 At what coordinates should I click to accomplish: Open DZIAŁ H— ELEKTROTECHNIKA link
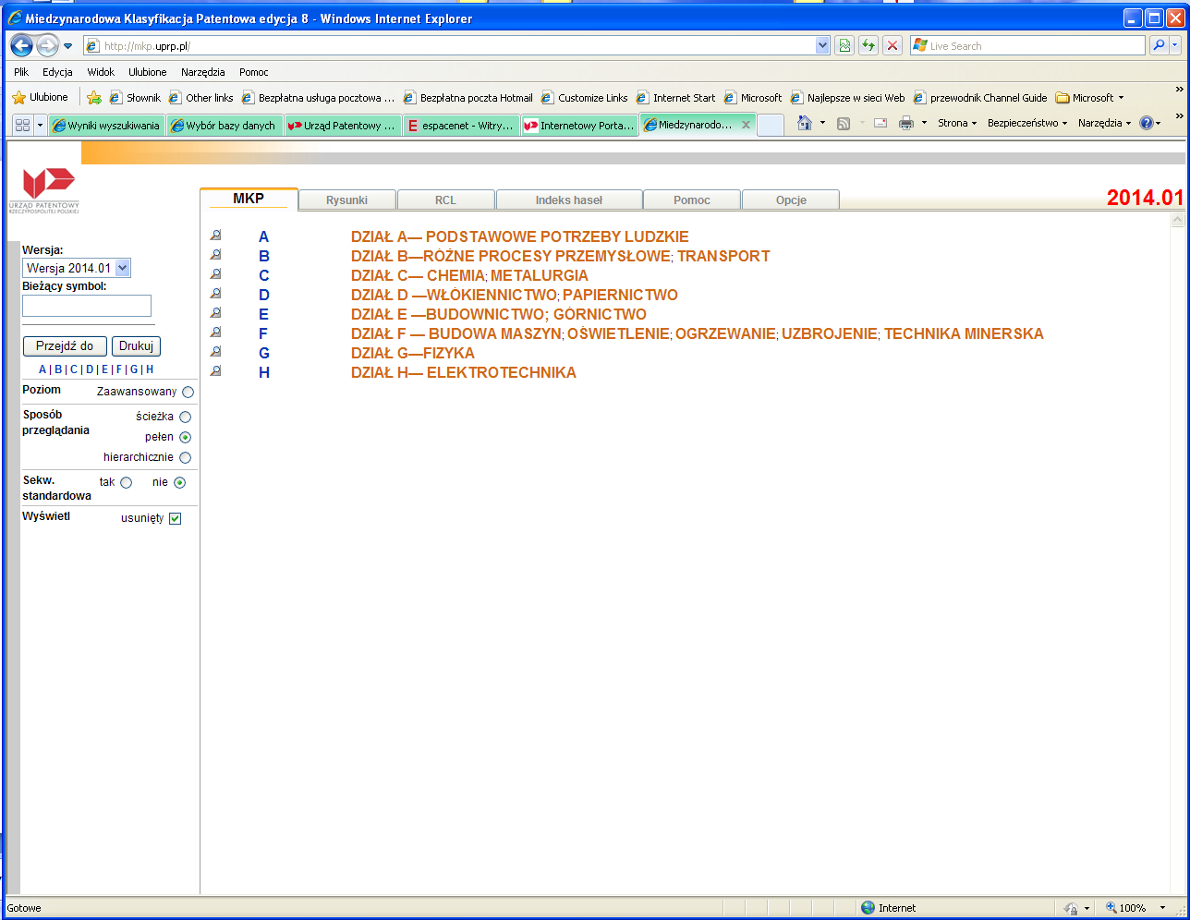pyautogui.click(x=464, y=372)
